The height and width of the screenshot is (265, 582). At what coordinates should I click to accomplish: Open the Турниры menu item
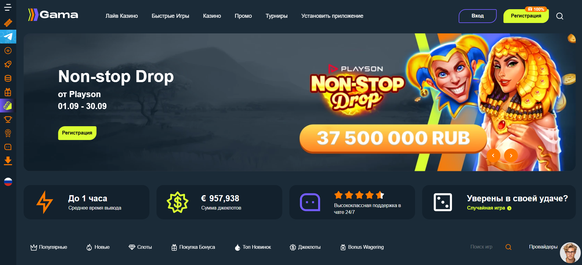pyautogui.click(x=276, y=16)
